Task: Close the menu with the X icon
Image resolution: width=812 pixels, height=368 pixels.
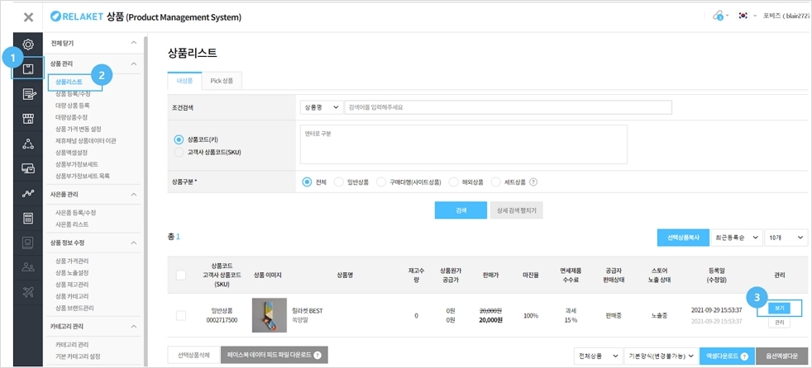Action: tap(28, 17)
